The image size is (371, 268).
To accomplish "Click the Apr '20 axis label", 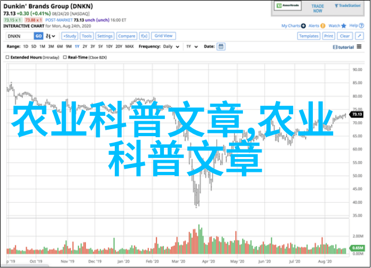I will 208,262.
